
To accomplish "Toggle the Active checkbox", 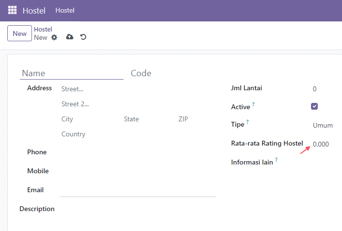I will point(314,106).
